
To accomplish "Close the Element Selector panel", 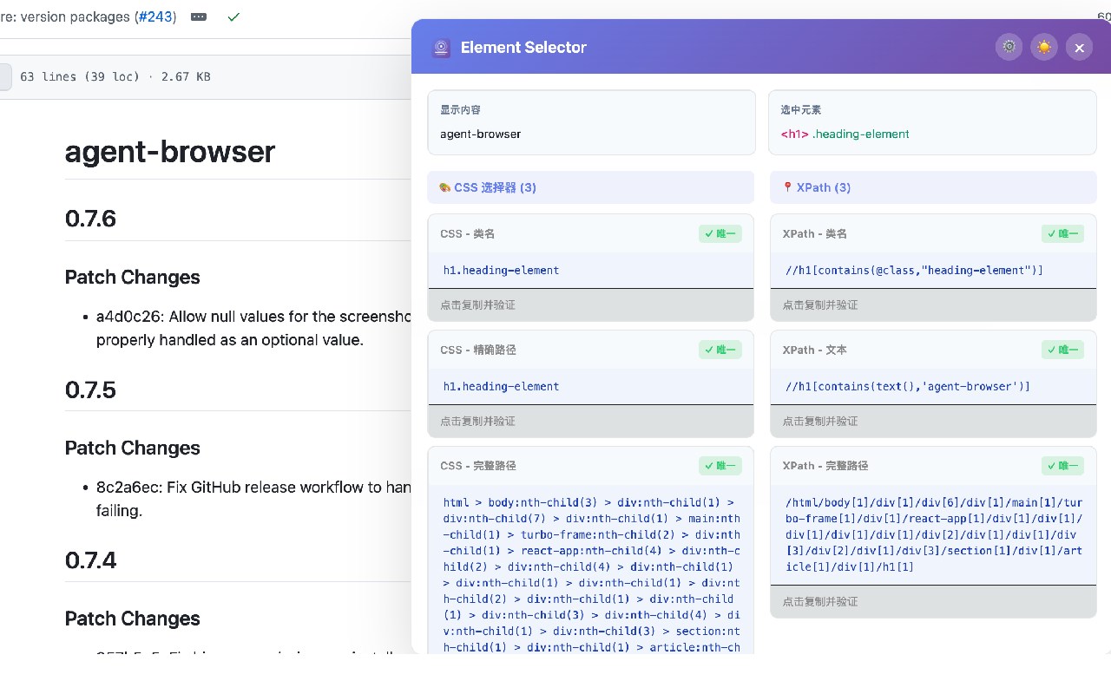I will (x=1079, y=48).
